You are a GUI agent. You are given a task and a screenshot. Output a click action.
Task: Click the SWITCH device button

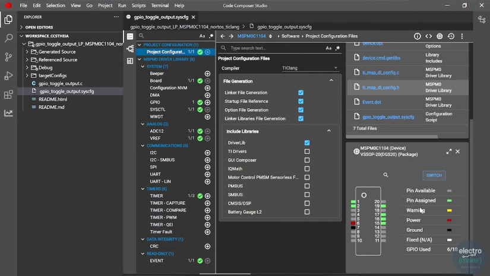click(x=434, y=175)
